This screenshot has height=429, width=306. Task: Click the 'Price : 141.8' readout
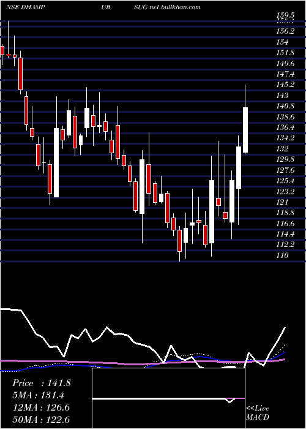point(42,383)
